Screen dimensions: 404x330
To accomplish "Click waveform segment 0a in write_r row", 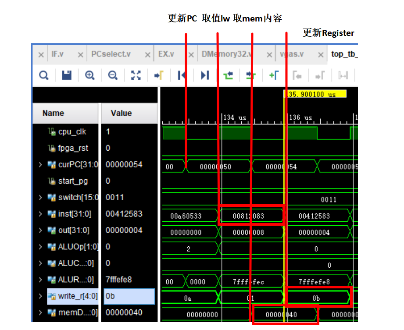I will 188,298.
